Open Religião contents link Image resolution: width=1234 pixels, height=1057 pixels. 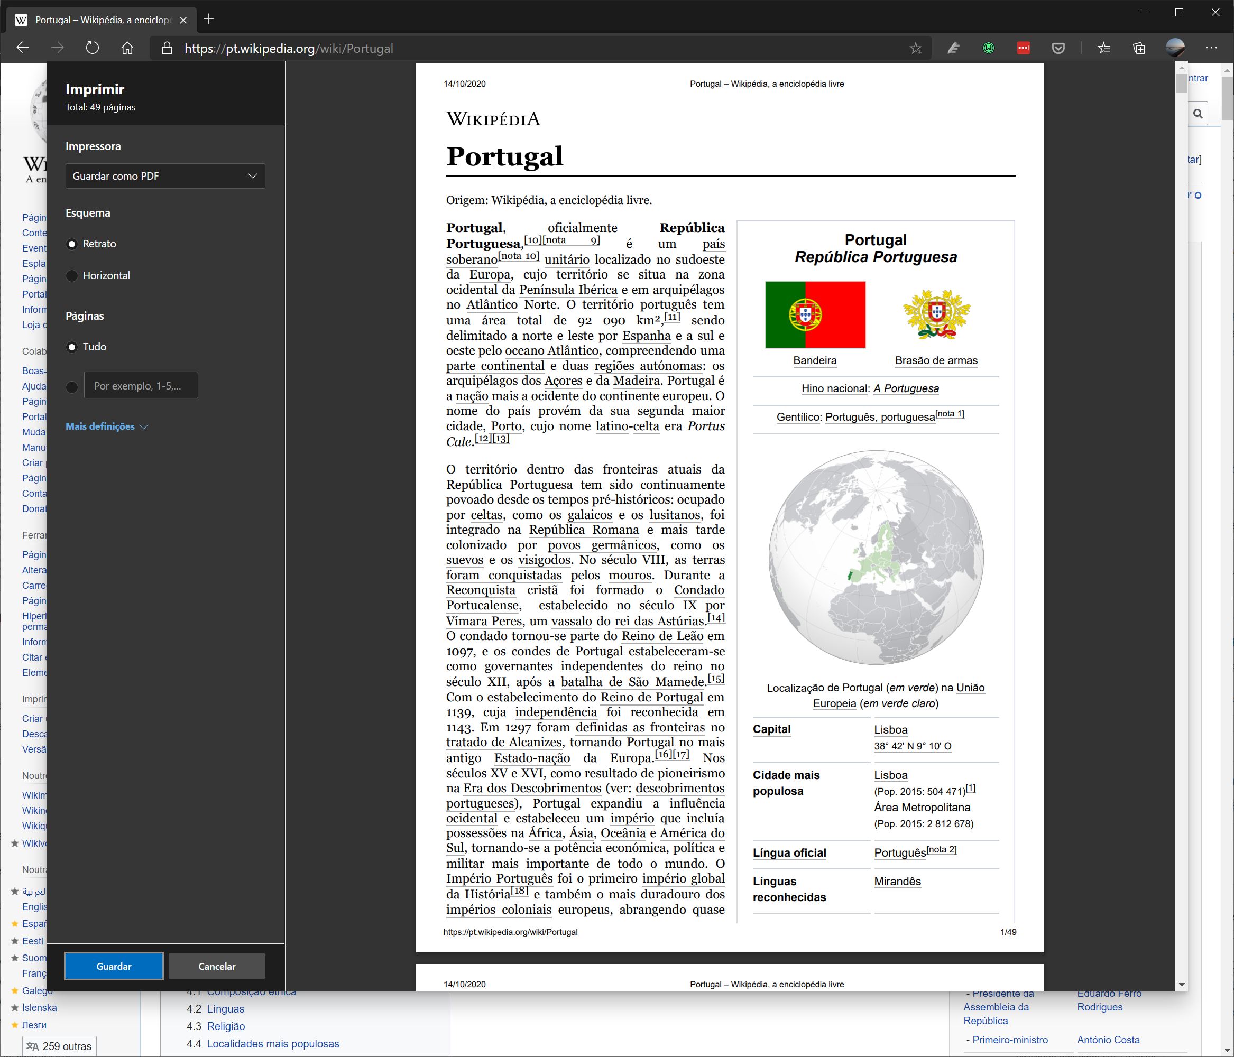[x=226, y=1026]
